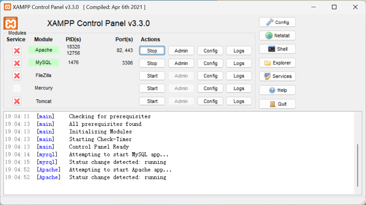Stop the Apache module
Screen dimensions: 366x205
pyautogui.click(x=152, y=51)
